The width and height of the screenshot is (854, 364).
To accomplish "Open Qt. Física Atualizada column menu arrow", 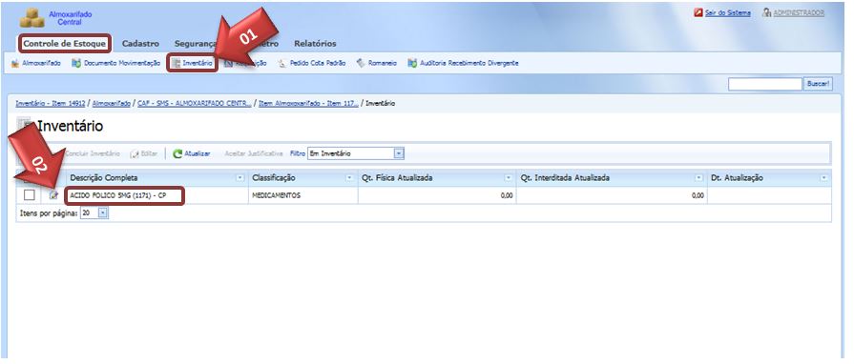I will (x=509, y=178).
